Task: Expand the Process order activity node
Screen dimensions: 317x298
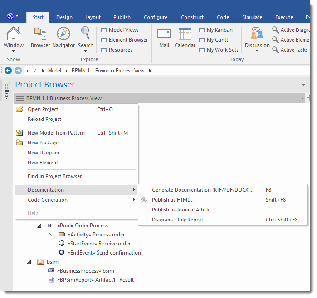Action: (x=50, y=235)
